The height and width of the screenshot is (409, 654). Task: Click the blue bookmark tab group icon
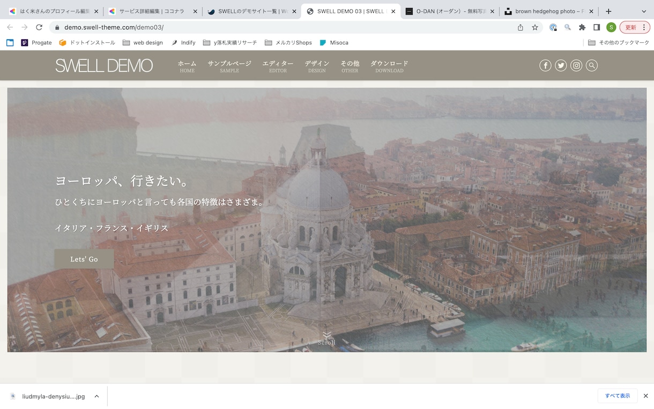pyautogui.click(x=10, y=42)
